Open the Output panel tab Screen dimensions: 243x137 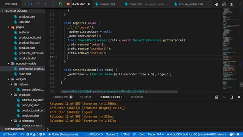pyautogui.click(x=86, y=97)
